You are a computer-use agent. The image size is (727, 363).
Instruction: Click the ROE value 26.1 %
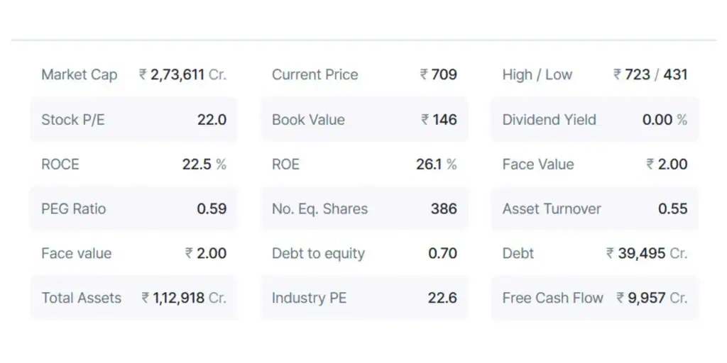tap(436, 164)
